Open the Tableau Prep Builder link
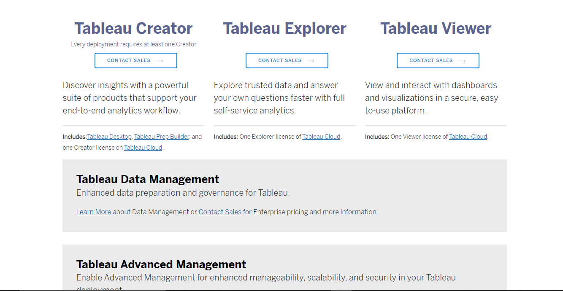The image size is (563, 291). [x=162, y=137]
